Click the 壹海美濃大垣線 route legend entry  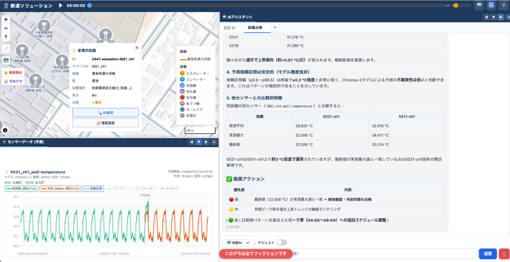click(195, 59)
